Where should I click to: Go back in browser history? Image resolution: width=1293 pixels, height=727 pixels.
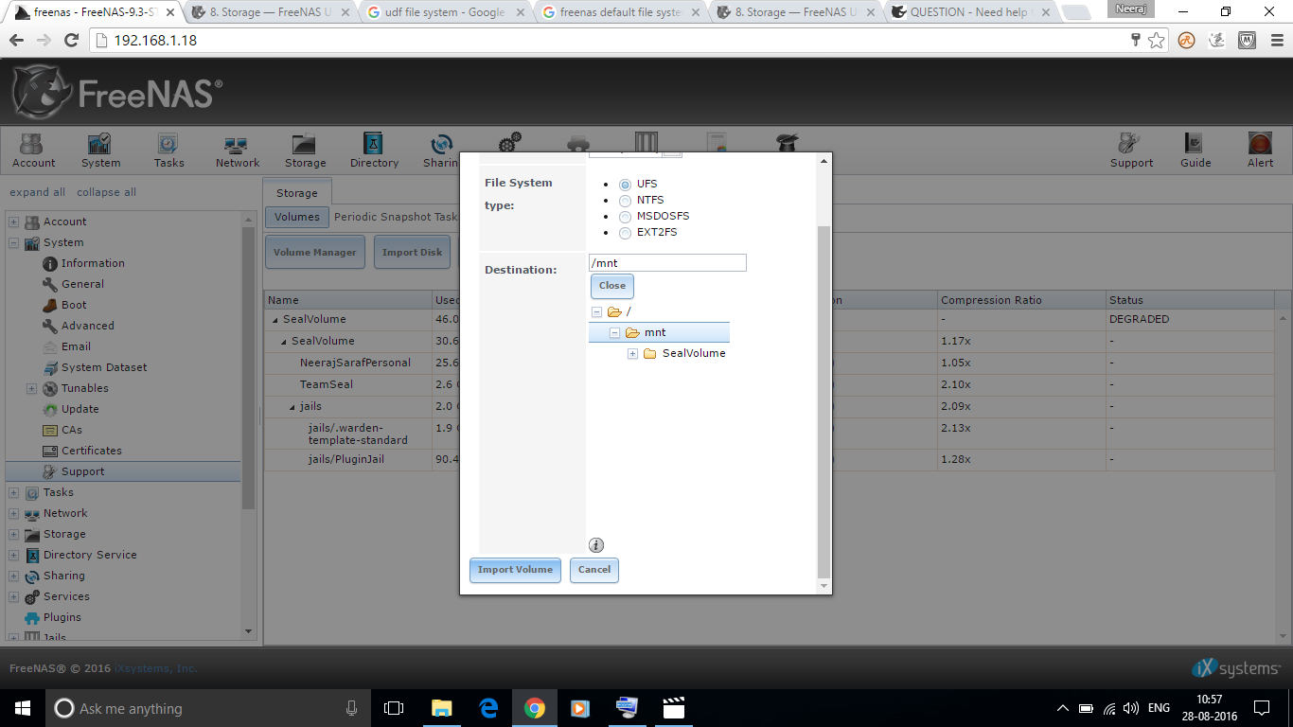click(17, 41)
